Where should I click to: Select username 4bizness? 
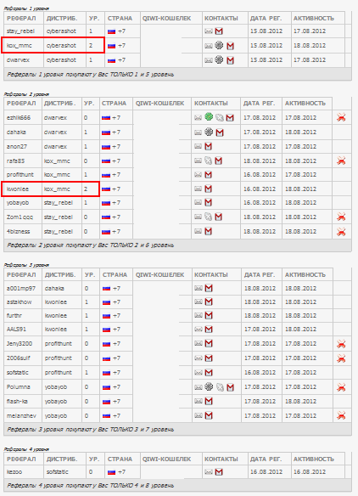pos(19,232)
